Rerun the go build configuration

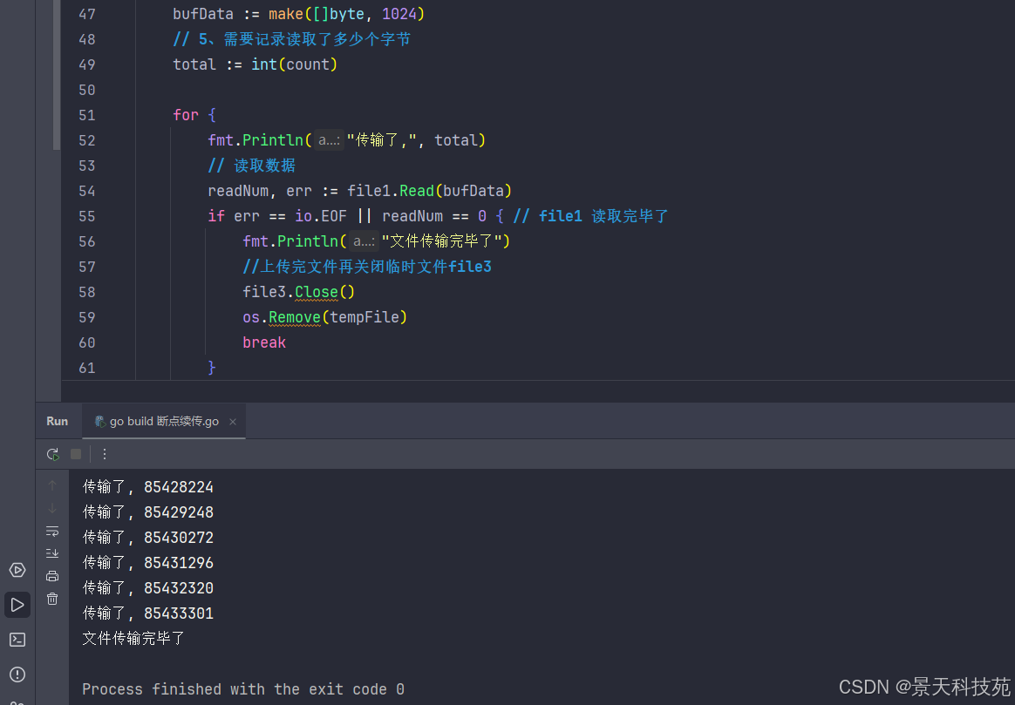pyautogui.click(x=53, y=454)
